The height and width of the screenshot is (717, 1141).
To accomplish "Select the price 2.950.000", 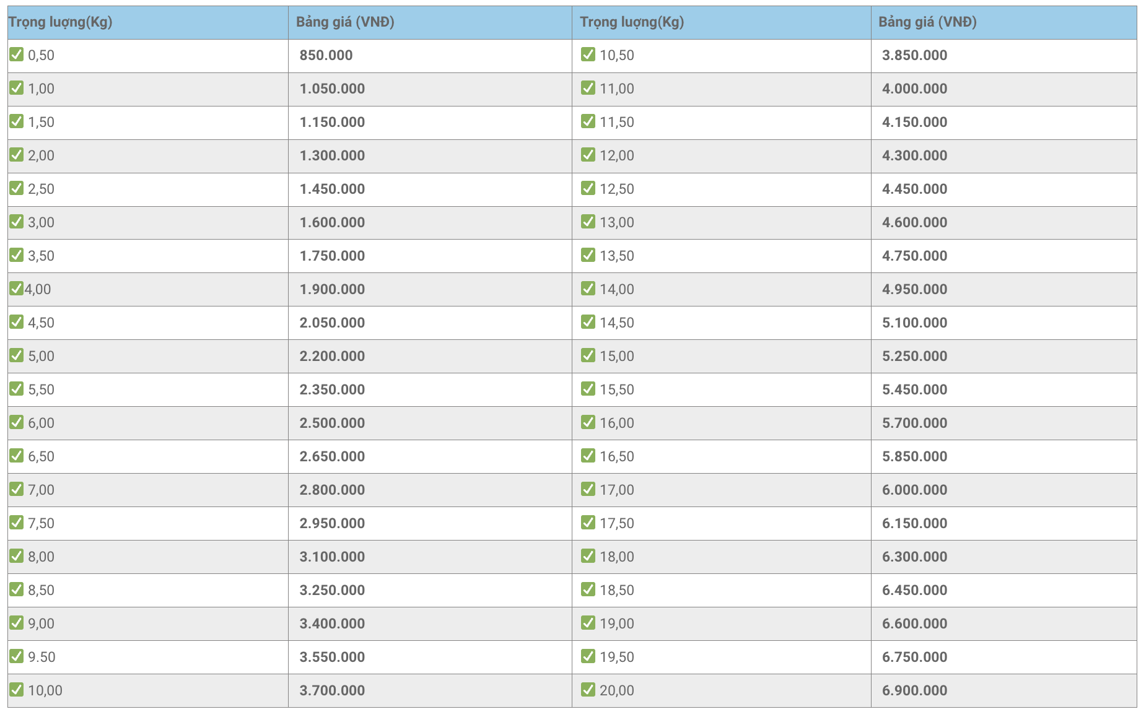I will pyautogui.click(x=332, y=523).
